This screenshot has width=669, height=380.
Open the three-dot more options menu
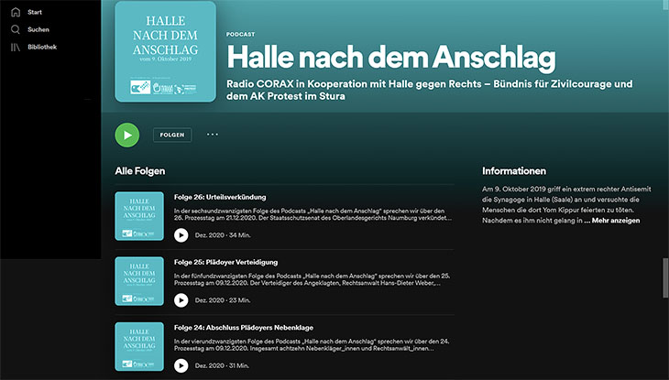click(213, 135)
